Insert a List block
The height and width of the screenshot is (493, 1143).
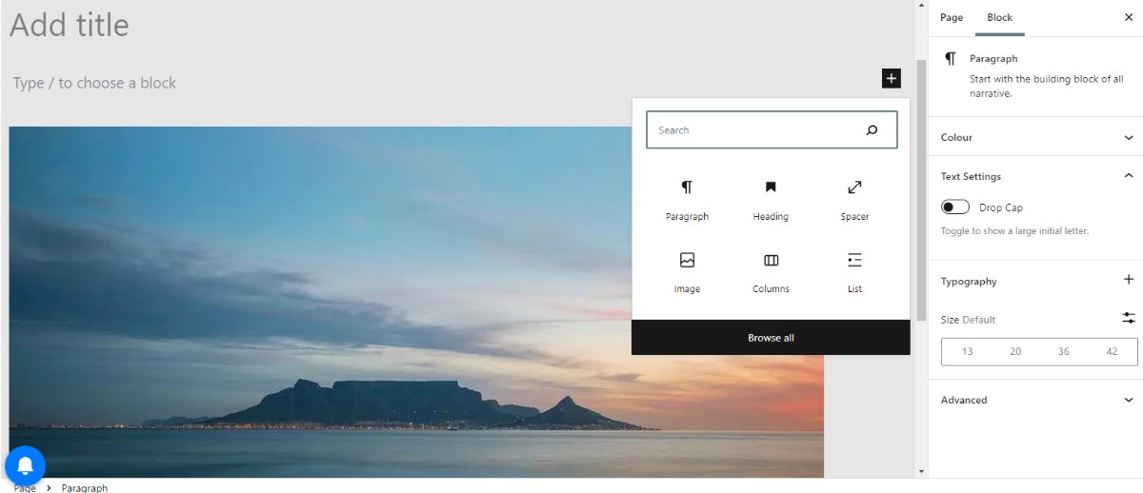click(854, 272)
